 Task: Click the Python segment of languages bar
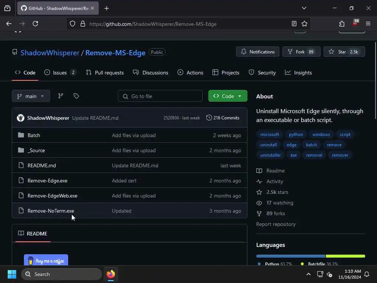tap(290, 256)
